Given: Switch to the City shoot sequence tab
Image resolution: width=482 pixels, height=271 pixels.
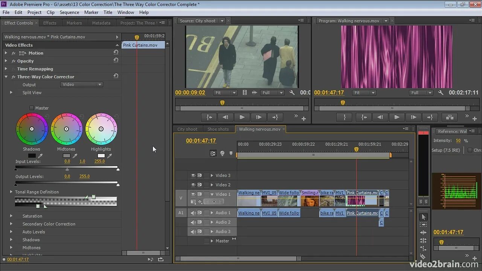Looking at the screenshot, I should (187, 129).
